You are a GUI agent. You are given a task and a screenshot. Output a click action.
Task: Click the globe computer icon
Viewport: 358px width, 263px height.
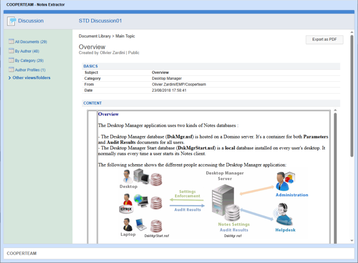[141, 200]
